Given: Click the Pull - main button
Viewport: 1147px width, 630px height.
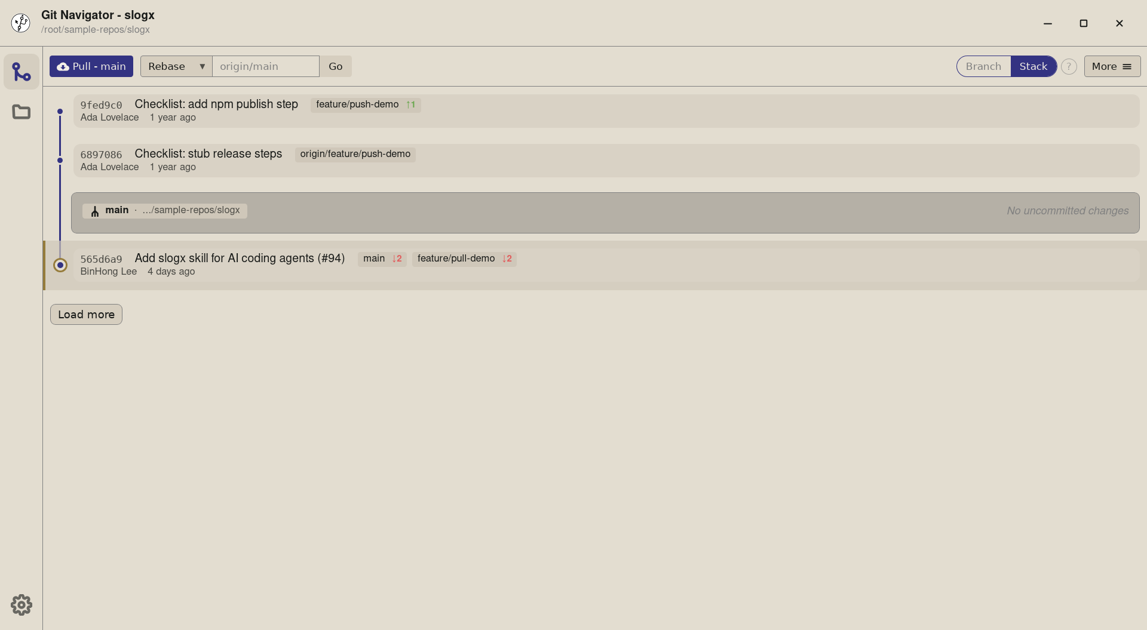Looking at the screenshot, I should click(x=91, y=66).
